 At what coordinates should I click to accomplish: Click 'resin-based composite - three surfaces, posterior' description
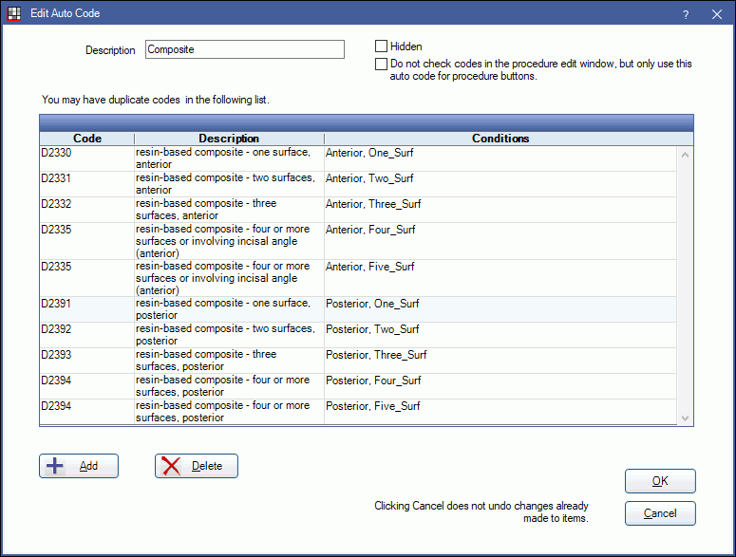click(x=229, y=361)
